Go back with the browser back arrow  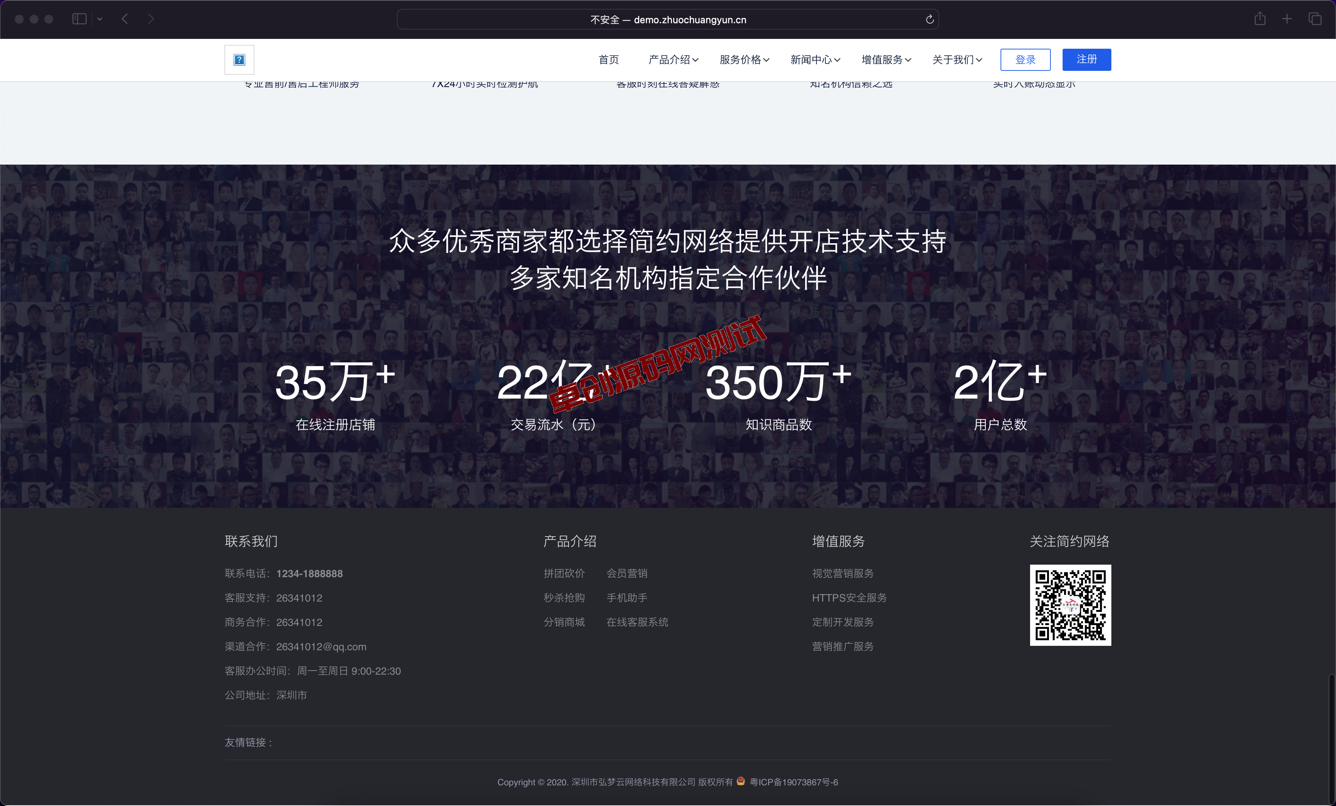point(125,19)
